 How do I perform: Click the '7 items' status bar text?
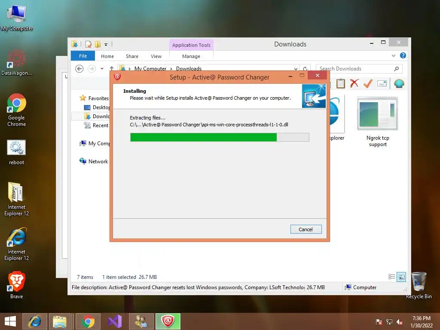[85, 277]
